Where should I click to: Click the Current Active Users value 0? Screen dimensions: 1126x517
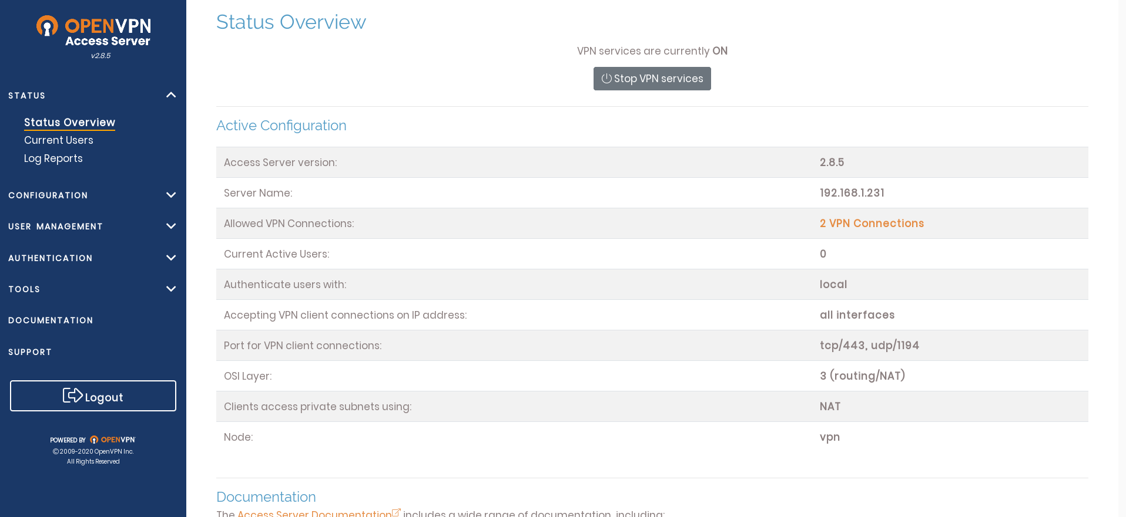[823, 254]
